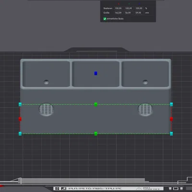192x192 pixels.
Task: Select the lower-left cyan corner scale handle
Action: pos(20,133)
